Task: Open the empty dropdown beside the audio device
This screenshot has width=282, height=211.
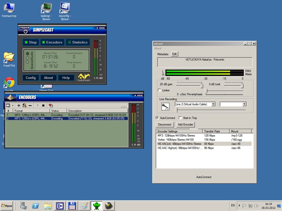Action: [244, 104]
